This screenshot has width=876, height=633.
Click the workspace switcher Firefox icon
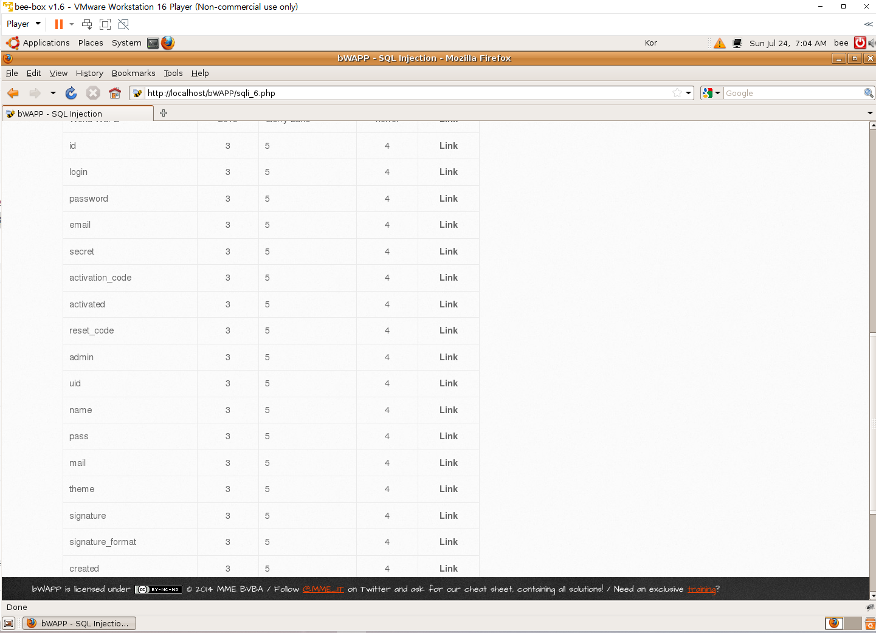834,623
